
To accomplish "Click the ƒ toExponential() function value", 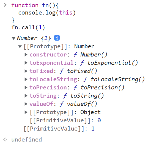I will pyautogui.click(x=109, y=63).
